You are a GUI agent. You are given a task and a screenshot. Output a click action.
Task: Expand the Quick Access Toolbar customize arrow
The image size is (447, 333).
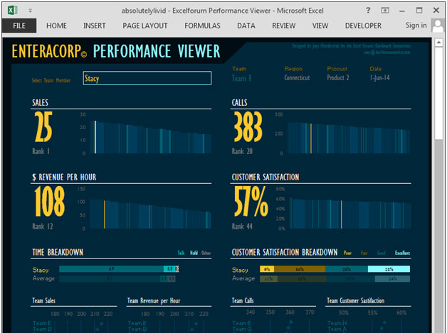click(x=30, y=11)
